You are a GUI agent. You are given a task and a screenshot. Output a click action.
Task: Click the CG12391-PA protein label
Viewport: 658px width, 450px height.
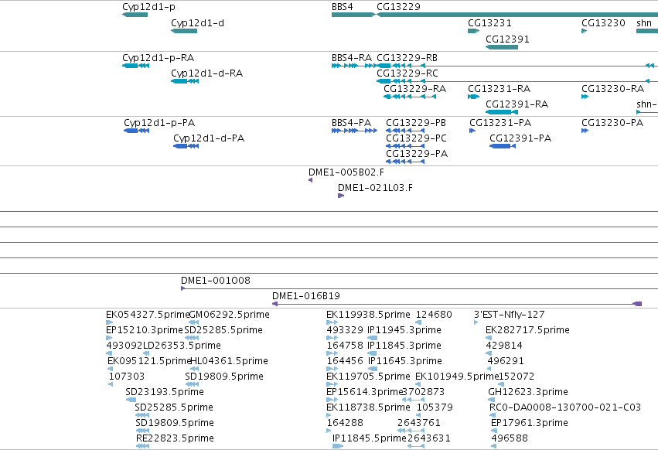pyautogui.click(x=520, y=138)
